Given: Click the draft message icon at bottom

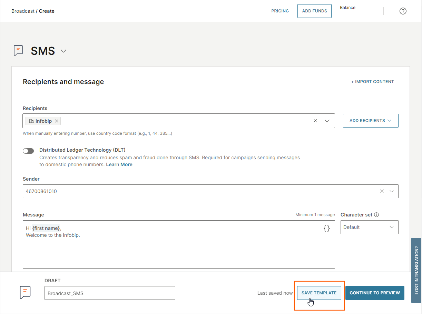Looking at the screenshot, I should coord(25,292).
